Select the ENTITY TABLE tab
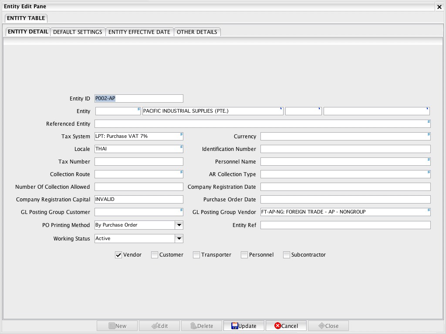 (26, 18)
